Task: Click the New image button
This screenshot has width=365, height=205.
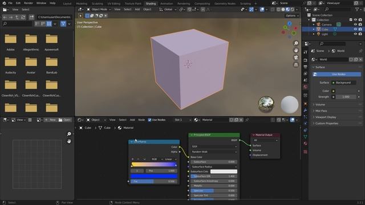Action: pyautogui.click(x=51, y=120)
